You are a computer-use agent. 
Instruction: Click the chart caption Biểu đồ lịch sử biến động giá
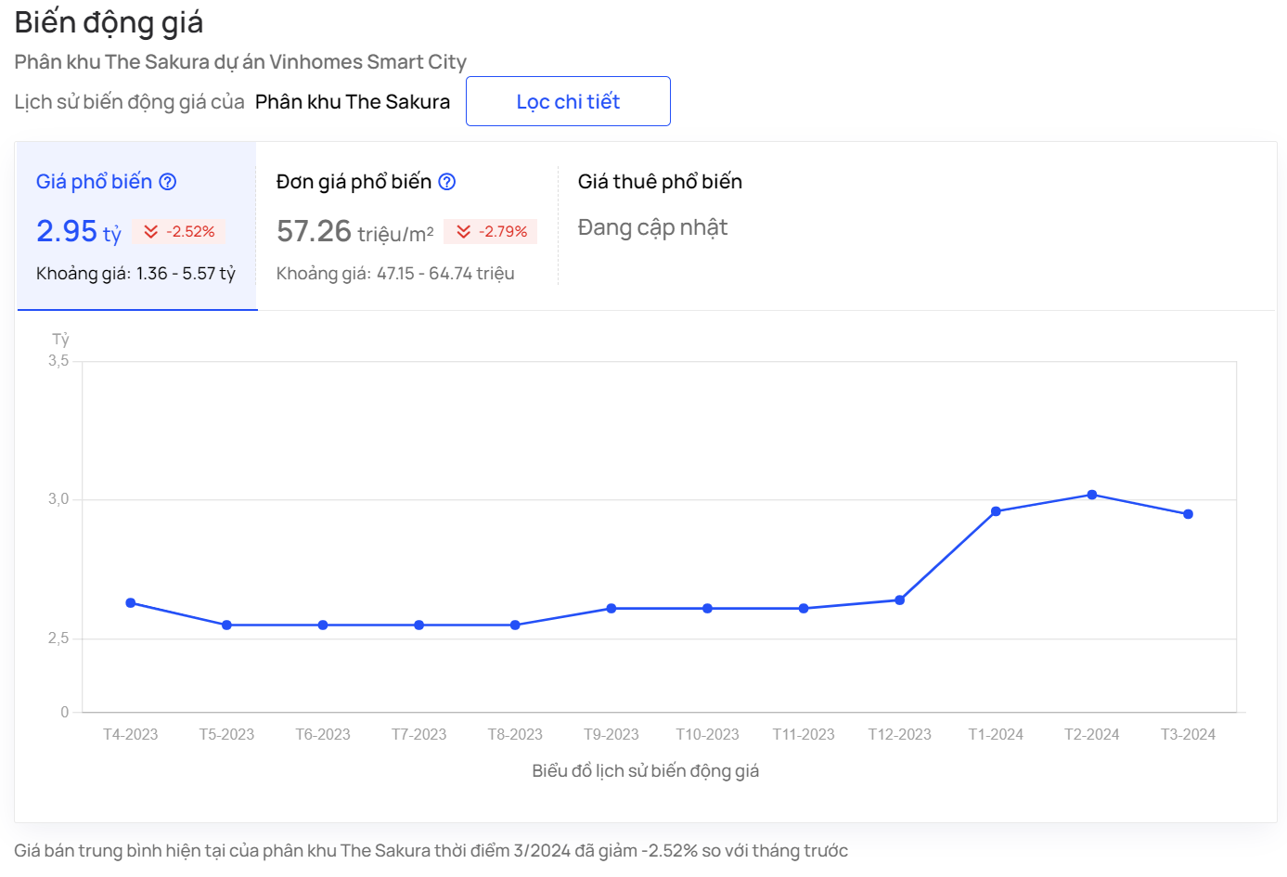click(x=646, y=771)
